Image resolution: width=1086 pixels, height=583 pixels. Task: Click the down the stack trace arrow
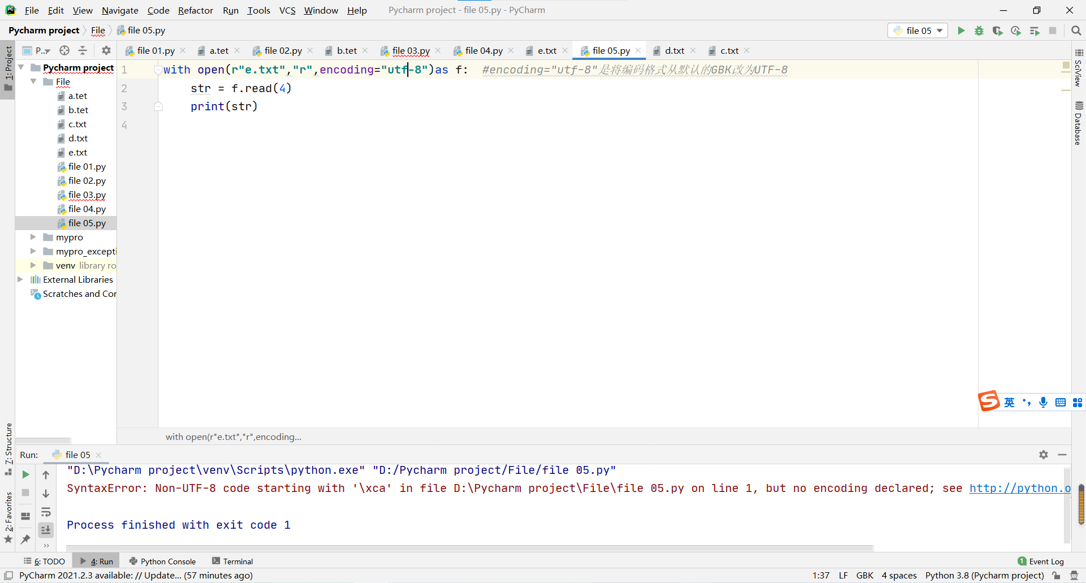pyautogui.click(x=46, y=494)
